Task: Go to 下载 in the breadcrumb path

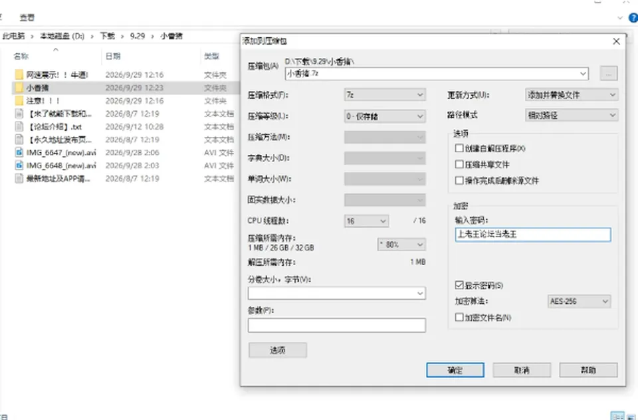Action: [x=108, y=36]
